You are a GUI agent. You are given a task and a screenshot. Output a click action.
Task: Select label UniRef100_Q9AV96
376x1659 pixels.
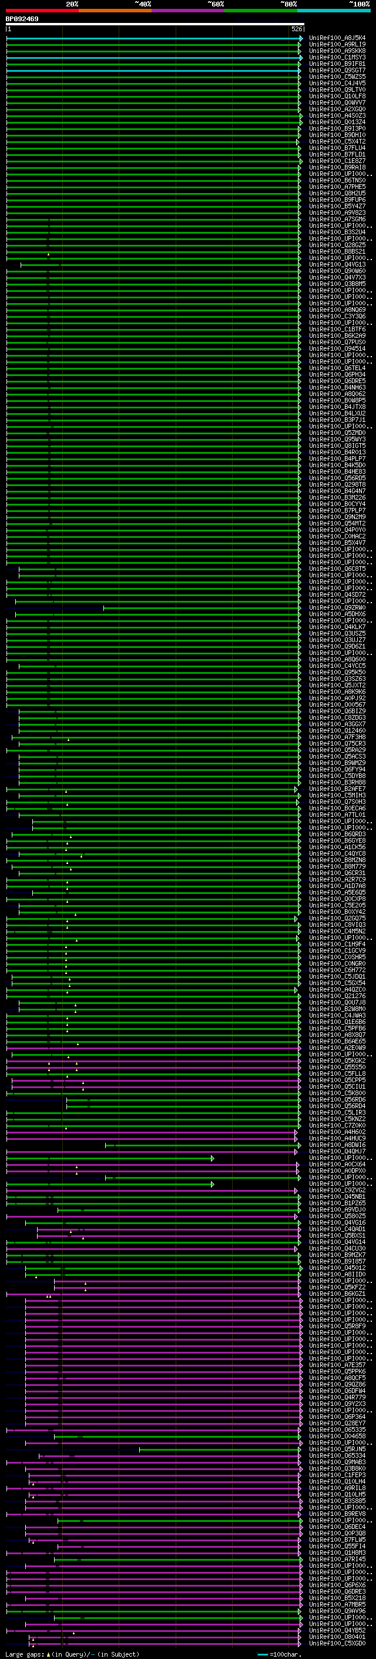click(337, 1611)
